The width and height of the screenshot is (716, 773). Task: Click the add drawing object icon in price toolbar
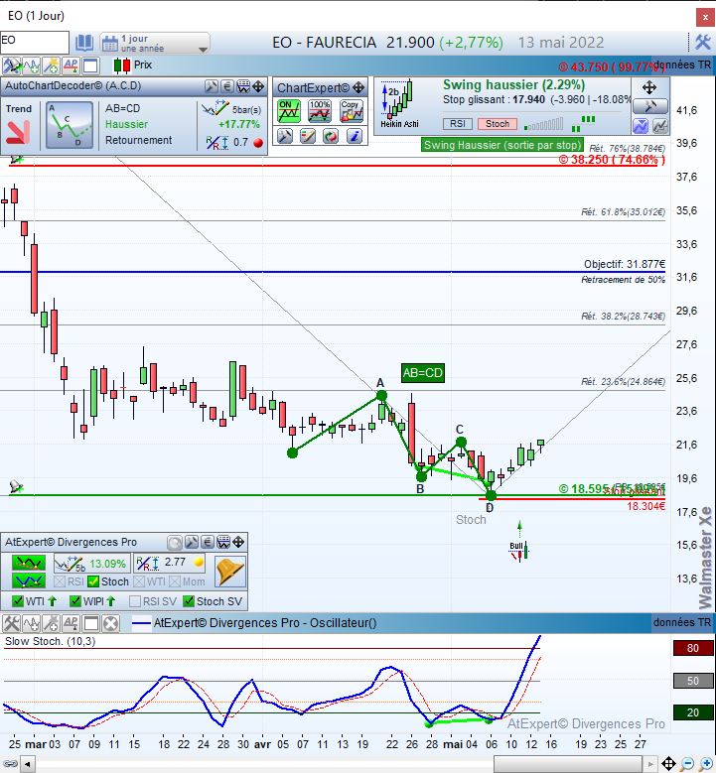[x=51, y=65]
